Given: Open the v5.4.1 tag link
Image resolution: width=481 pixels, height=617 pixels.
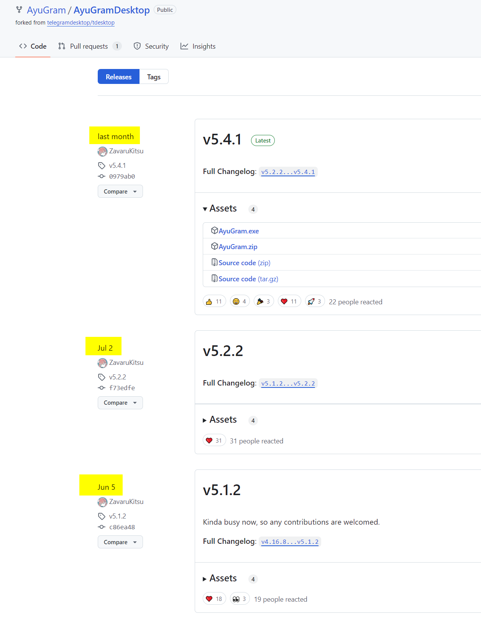Looking at the screenshot, I should 117,166.
